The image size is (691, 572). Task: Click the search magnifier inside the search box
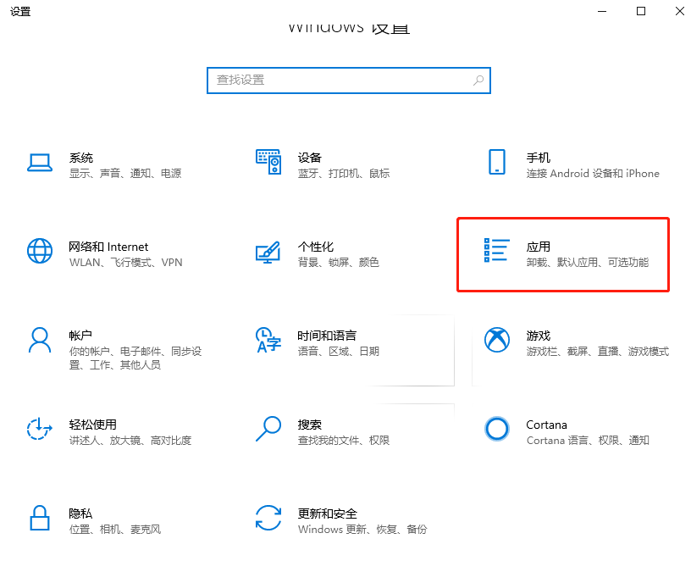[x=479, y=81]
